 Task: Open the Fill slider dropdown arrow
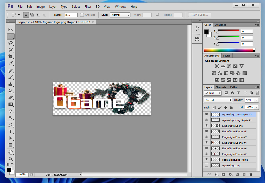pos(256,107)
